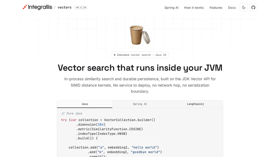The image size is (280, 157).
Task: Toggle dark mode with moon icon
Action: [x=244, y=7]
